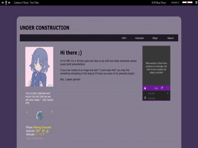Click the song title Cauldron of Thorns
Image resolution: width=198 pixels, height=148 pixels.
tap(26, 3)
